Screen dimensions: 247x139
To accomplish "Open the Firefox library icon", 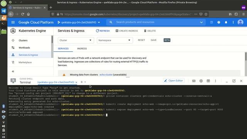I will point(230,14).
